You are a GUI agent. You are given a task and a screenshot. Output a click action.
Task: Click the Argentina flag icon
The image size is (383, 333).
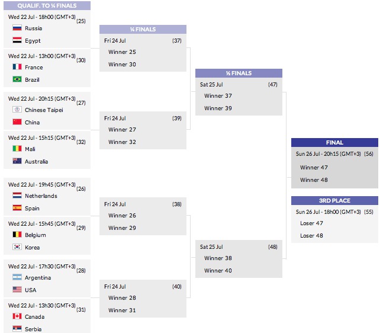[x=17, y=277]
